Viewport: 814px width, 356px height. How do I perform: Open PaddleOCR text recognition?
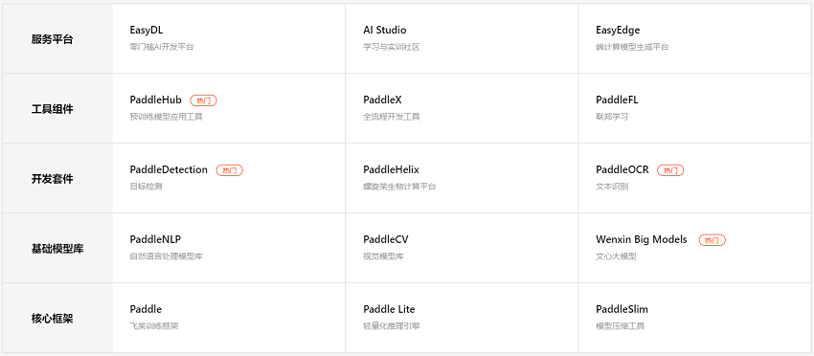pyautogui.click(x=622, y=169)
